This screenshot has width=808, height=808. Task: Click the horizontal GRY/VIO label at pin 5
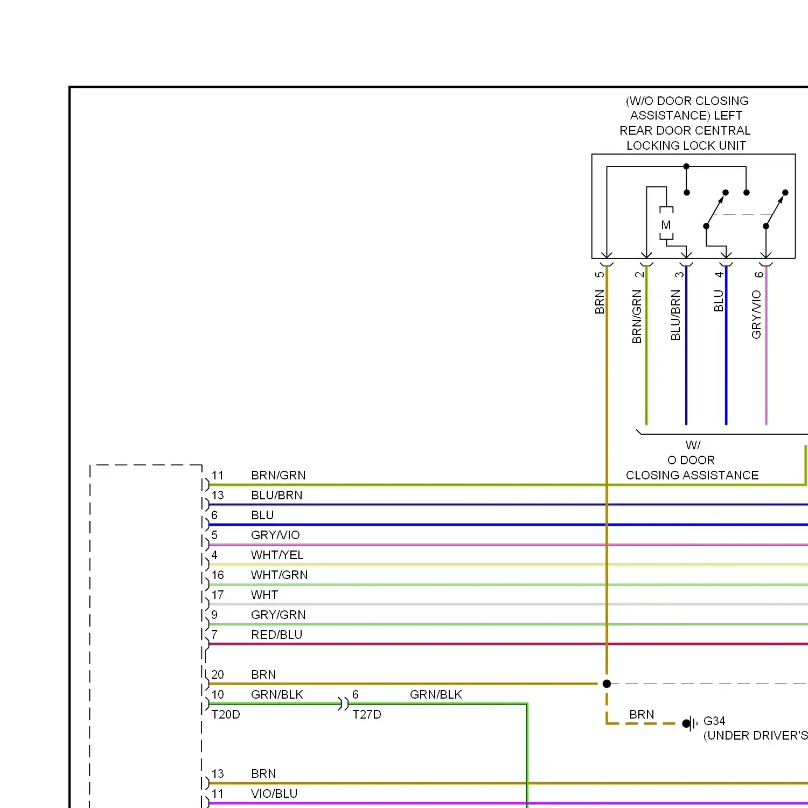(275, 535)
